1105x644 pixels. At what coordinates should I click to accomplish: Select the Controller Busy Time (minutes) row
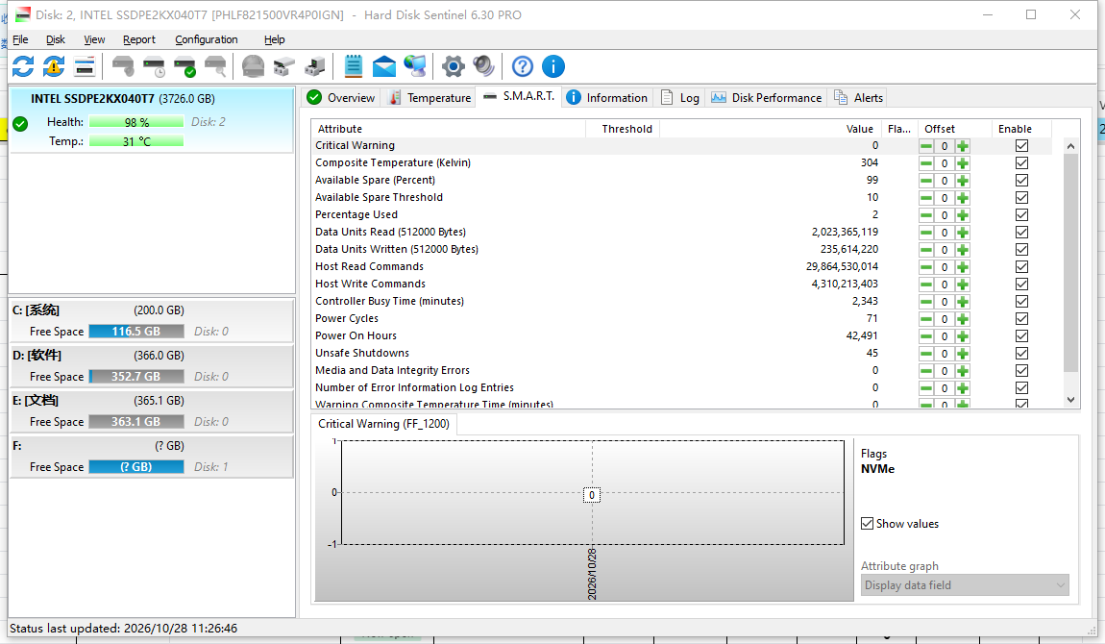coord(682,302)
